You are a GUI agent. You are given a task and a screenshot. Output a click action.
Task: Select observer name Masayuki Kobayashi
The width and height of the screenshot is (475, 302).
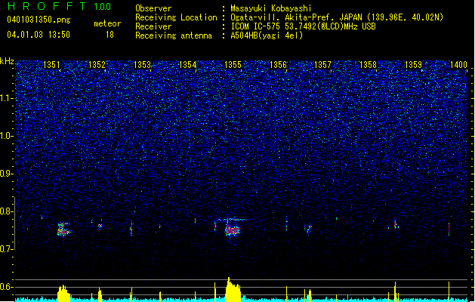pyautogui.click(x=270, y=8)
